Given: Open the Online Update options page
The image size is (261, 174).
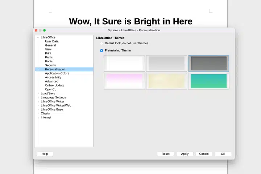Looking at the screenshot, I should 54,86.
